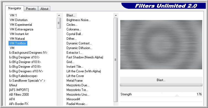The image size is (208, 108).
Task: Click the category list scroll up arrow
Action: [x=59, y=15]
